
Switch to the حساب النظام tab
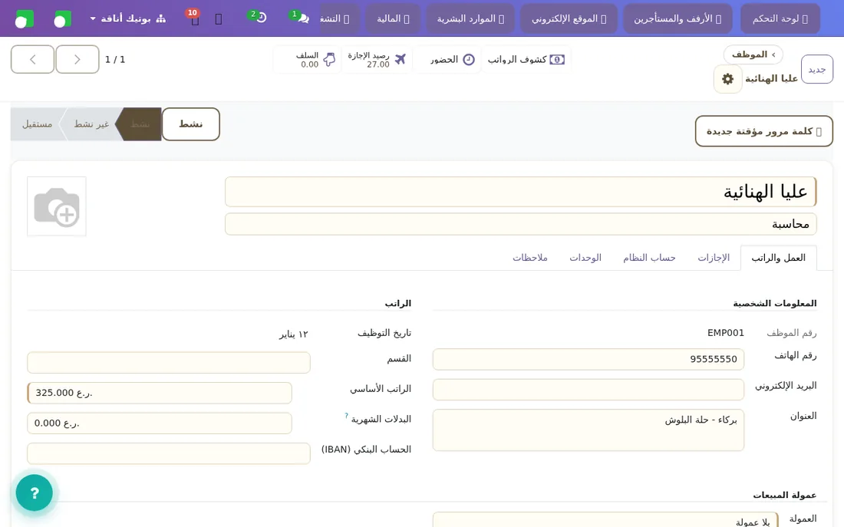tap(649, 258)
